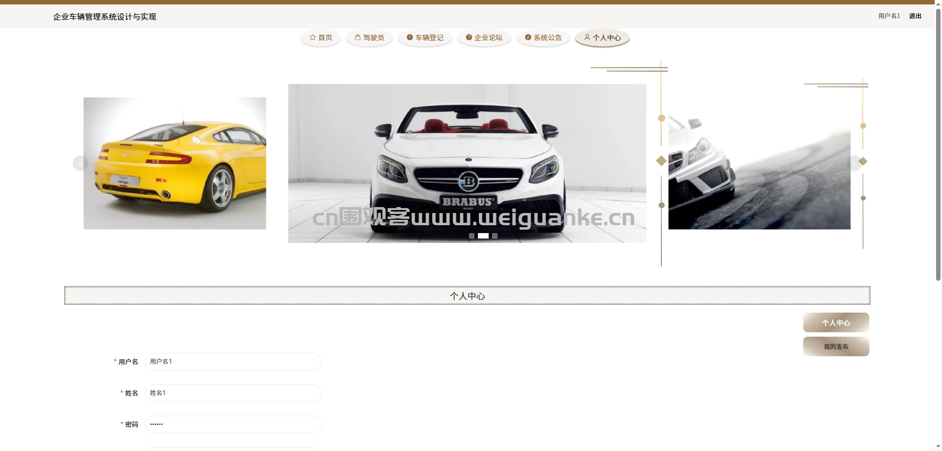942x451 pixels.
Task: Focus the 姓名 input field
Action: click(233, 393)
